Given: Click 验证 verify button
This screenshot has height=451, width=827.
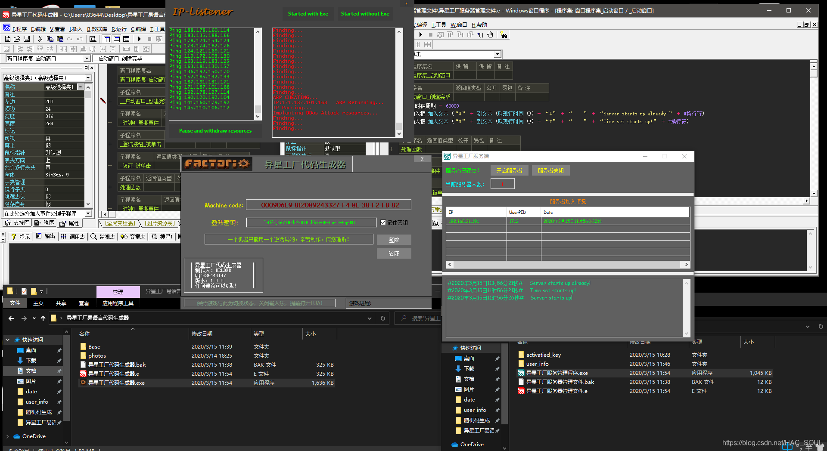Looking at the screenshot, I should (x=394, y=253).
